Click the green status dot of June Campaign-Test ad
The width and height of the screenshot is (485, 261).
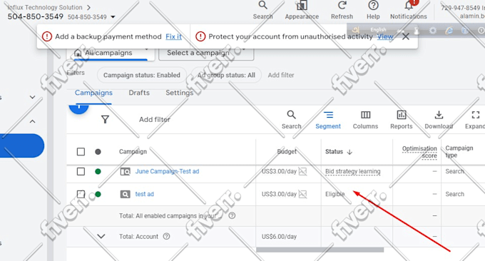click(x=98, y=171)
